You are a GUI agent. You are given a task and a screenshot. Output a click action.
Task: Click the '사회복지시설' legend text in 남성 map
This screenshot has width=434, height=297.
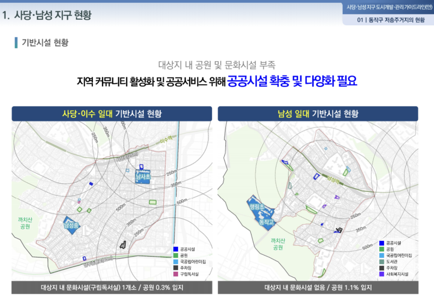397,274
